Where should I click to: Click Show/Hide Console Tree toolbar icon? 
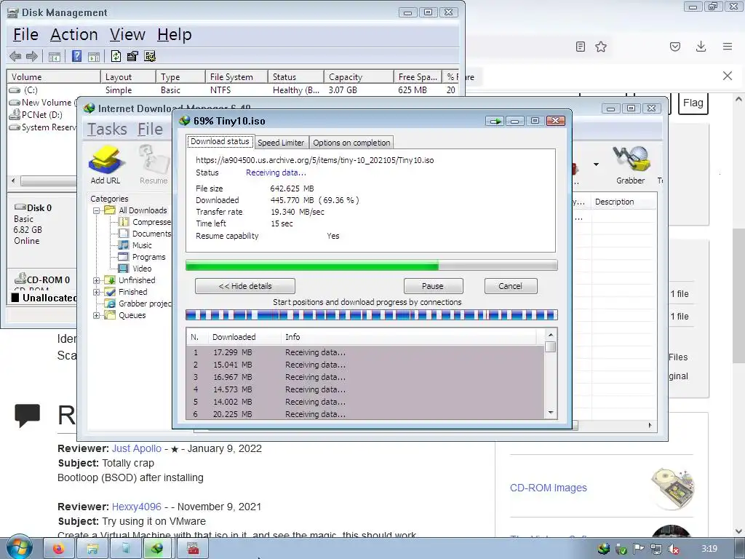point(54,57)
